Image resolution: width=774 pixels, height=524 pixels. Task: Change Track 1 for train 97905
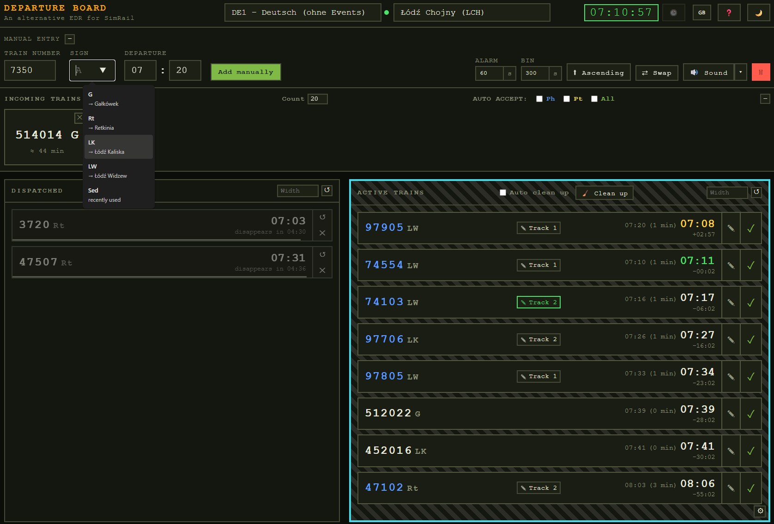pos(538,228)
